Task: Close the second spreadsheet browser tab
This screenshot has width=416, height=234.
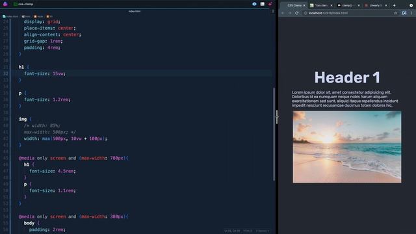Action: coord(331,5)
